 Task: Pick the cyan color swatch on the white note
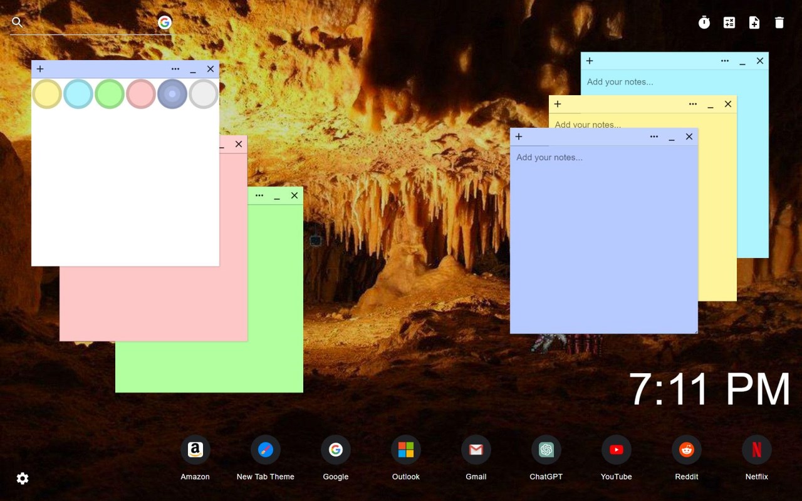78,94
